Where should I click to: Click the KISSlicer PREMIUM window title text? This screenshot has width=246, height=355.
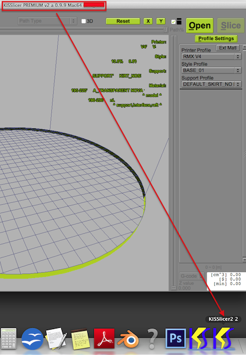click(x=42, y=5)
